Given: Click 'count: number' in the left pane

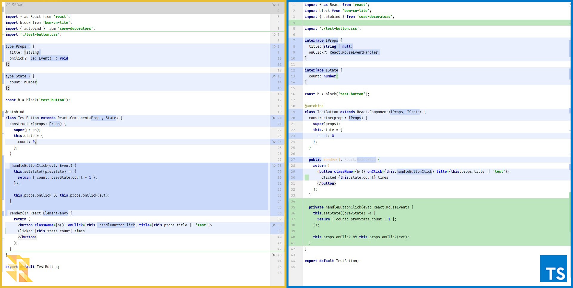Looking at the screenshot, I should click(x=23, y=82).
